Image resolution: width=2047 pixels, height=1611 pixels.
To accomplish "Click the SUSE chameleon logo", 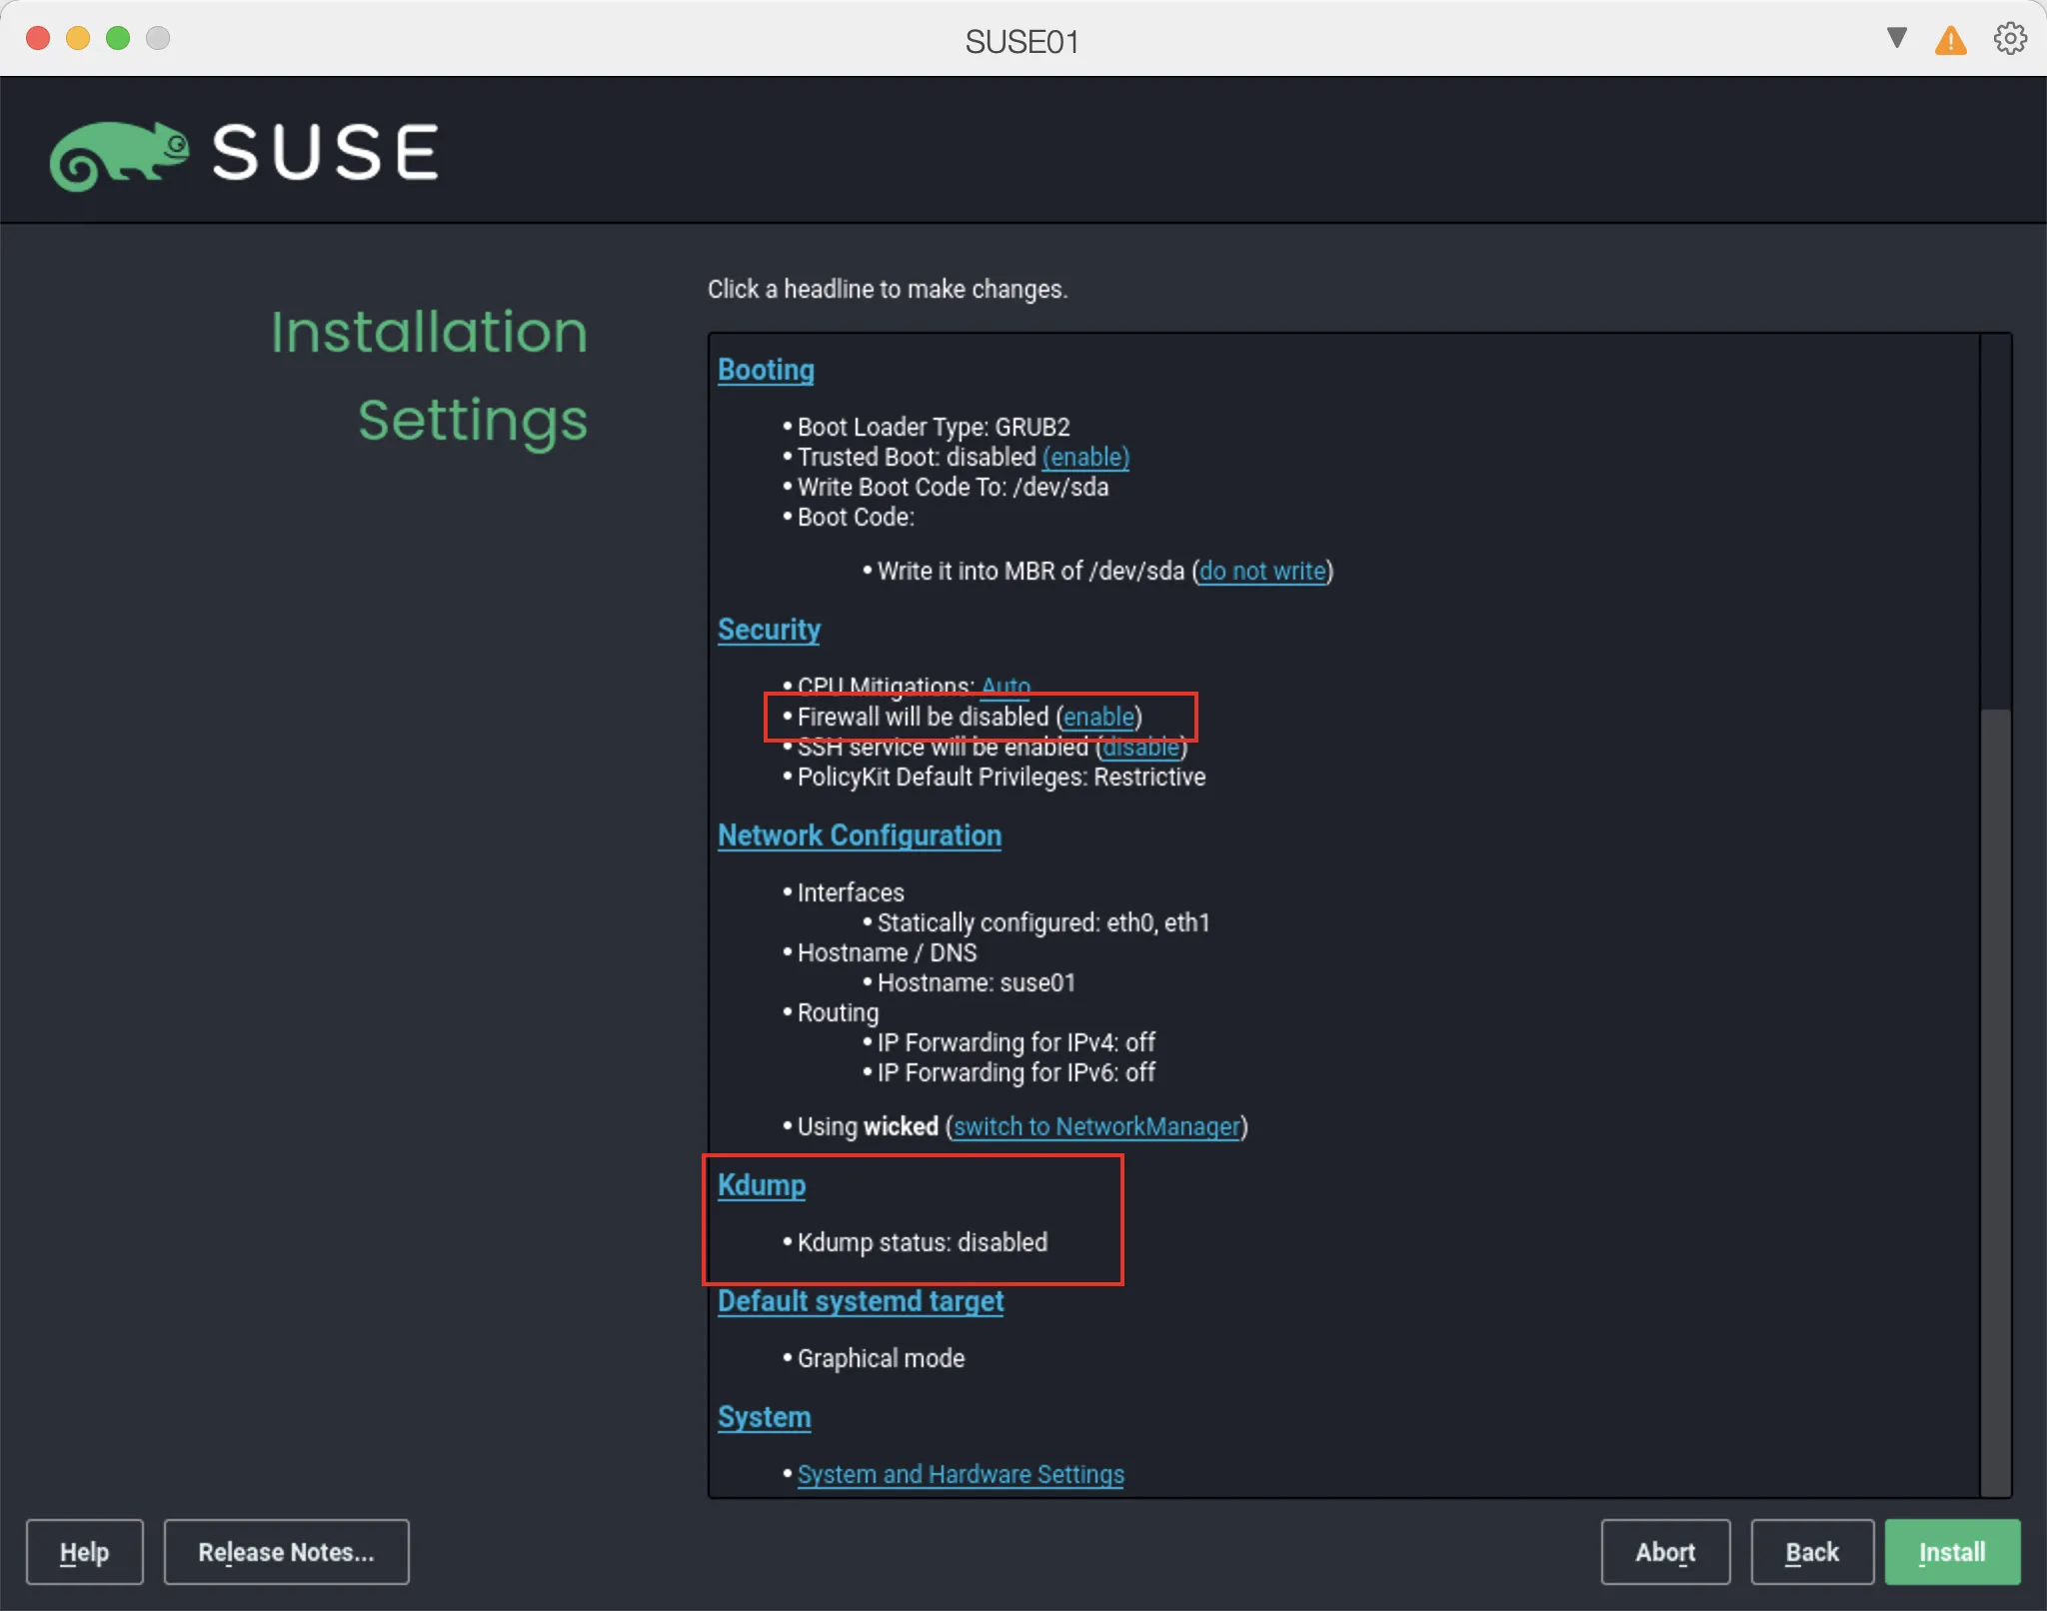I will [x=120, y=152].
